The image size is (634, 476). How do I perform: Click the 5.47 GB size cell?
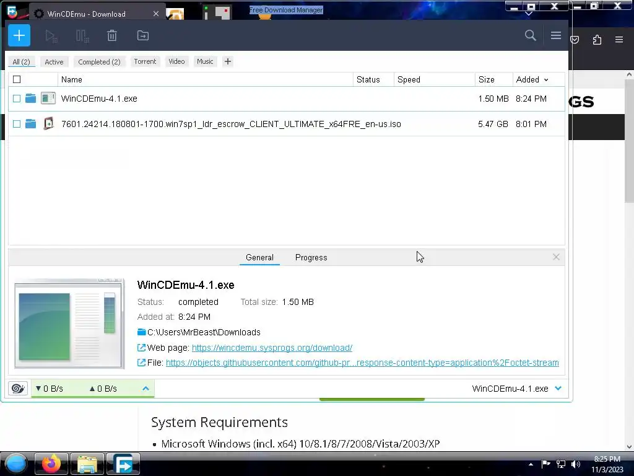(x=493, y=124)
